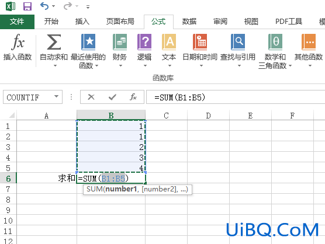
Task: Click the formula bar fx button
Action: (x=133, y=97)
